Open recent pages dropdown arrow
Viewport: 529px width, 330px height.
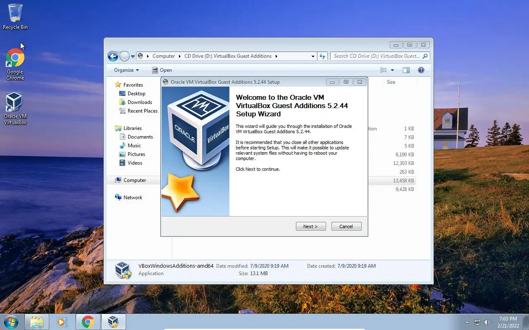[x=133, y=57]
